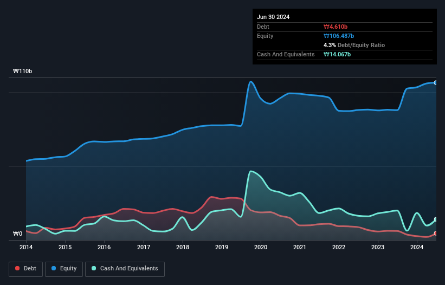Click the 2015 x-axis label

coord(65,247)
